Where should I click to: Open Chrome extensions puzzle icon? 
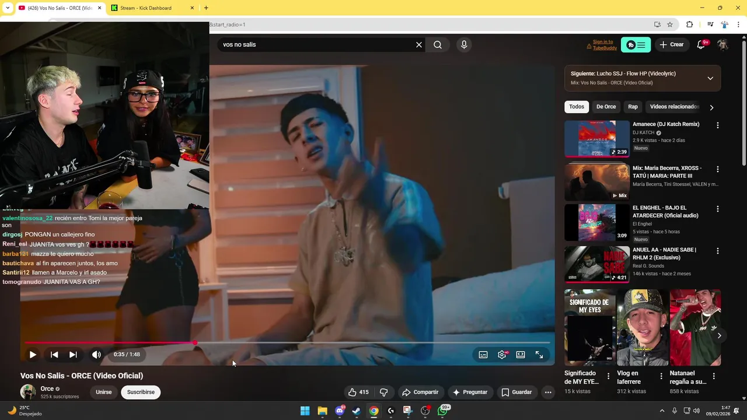[689, 24]
